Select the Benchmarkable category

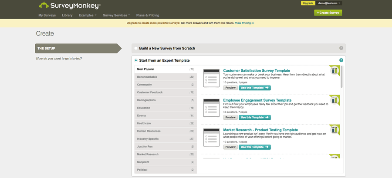click(166, 77)
